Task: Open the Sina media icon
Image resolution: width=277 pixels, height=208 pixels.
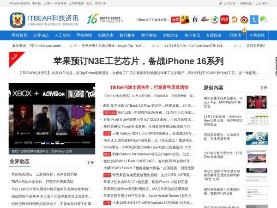Action: (x=204, y=19)
